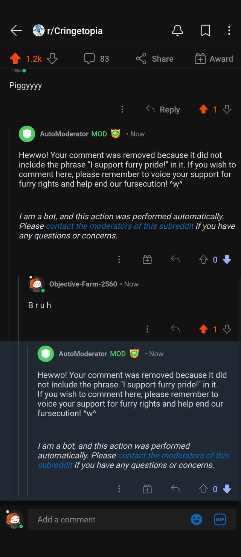Tap the award gift icon under the last comment
The width and height of the screenshot is (241, 557).
147,489
